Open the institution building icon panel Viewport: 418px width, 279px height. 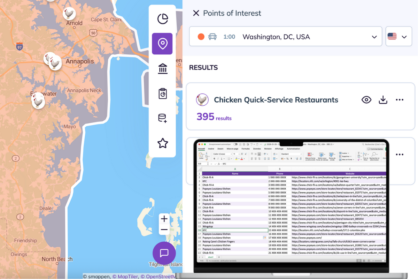coord(162,69)
